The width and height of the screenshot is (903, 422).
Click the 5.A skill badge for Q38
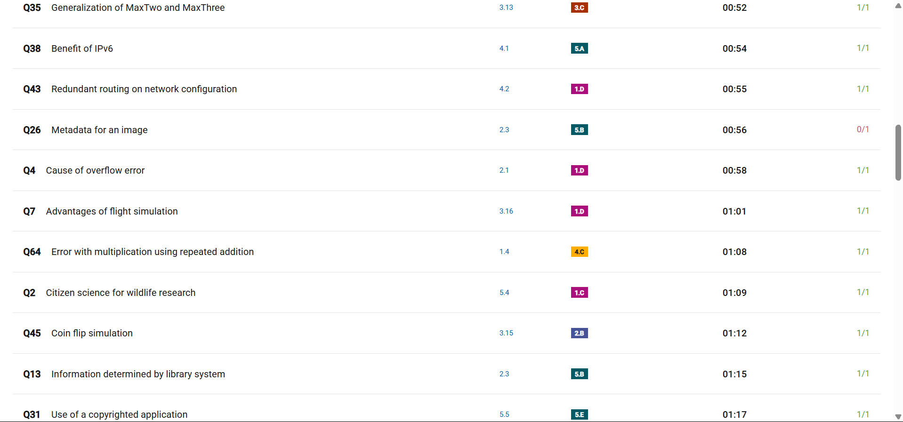(x=579, y=48)
